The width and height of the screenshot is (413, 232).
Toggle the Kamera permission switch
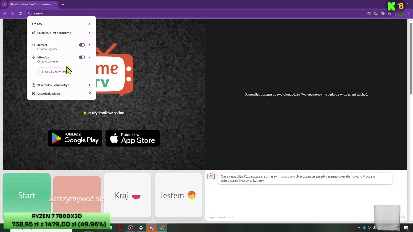[82, 45]
